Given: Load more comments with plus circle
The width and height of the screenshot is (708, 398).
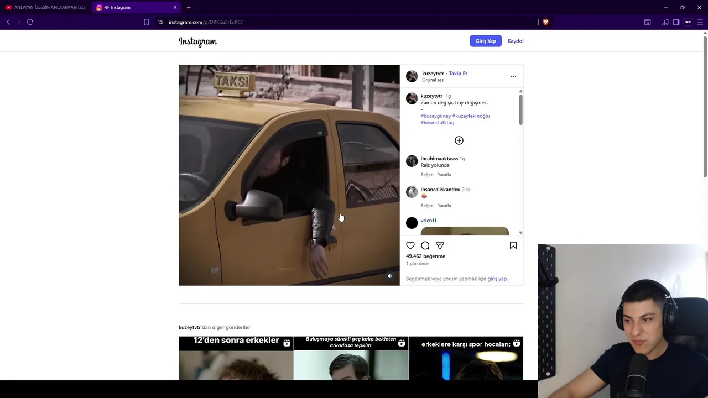Looking at the screenshot, I should [x=459, y=140].
